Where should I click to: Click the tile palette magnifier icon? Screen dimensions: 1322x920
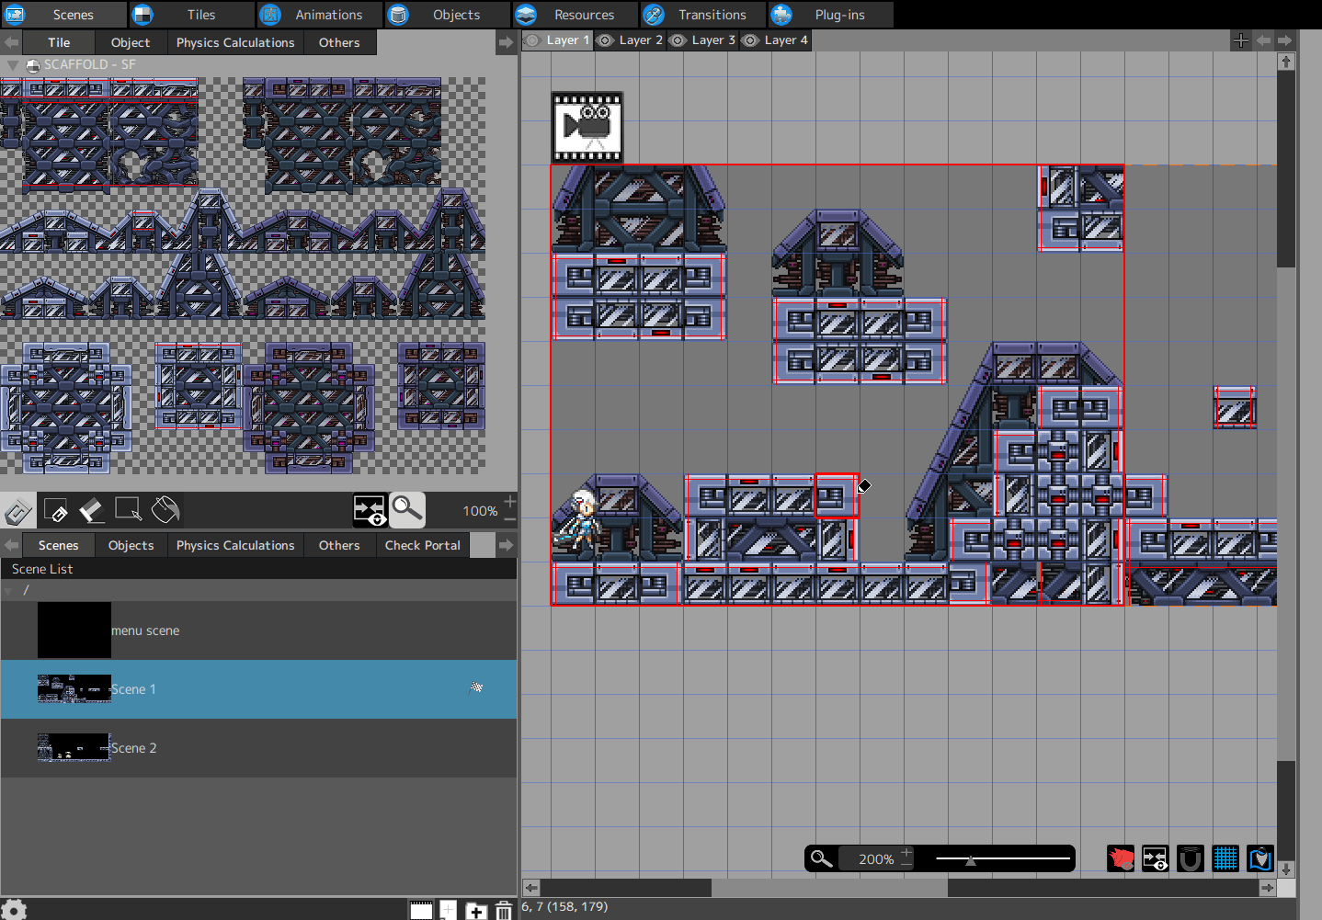click(406, 510)
